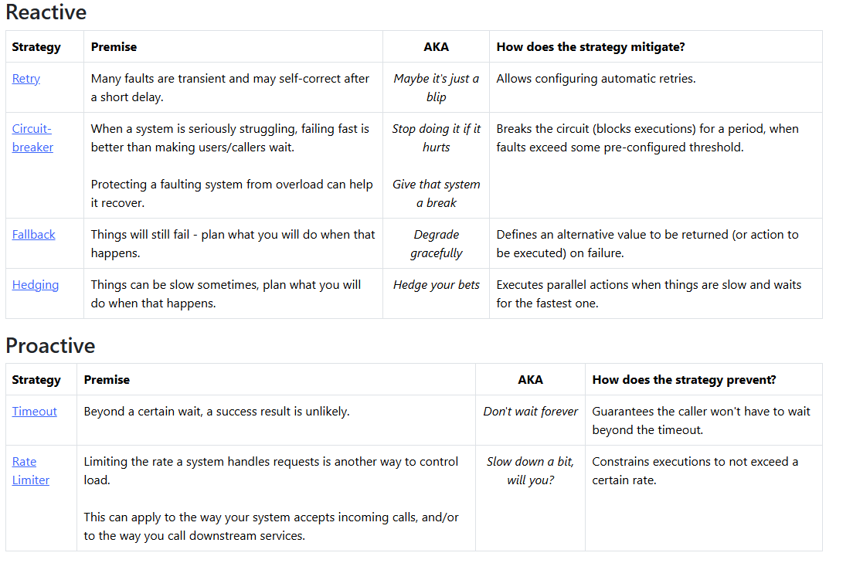Open the Timeout strategy link

click(34, 412)
